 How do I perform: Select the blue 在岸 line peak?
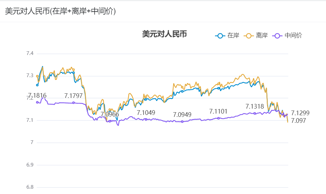42,66
